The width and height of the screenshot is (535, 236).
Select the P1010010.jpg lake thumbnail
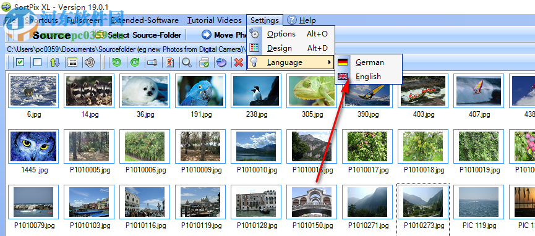pos(256,146)
